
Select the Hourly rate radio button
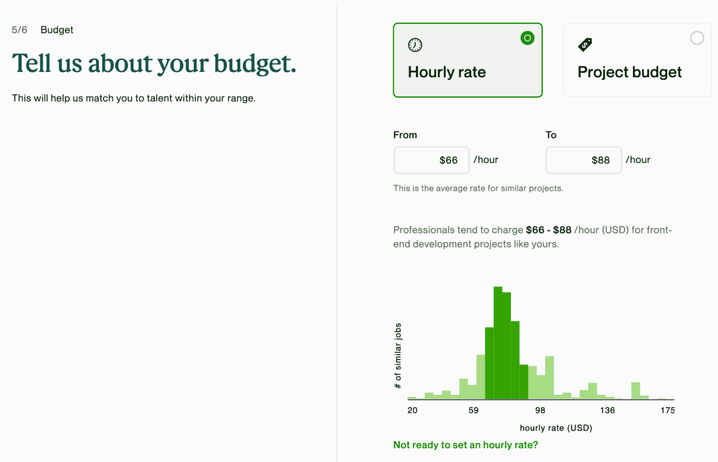coord(527,38)
